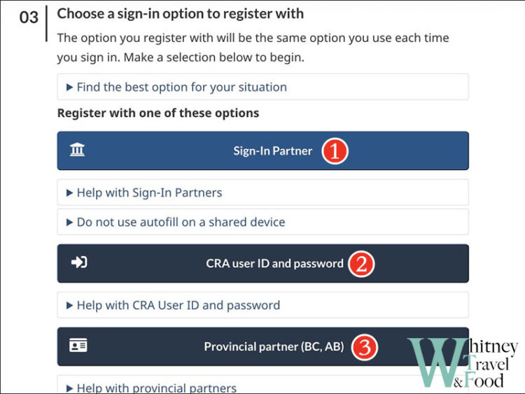Expand "Find the best option for your situation"
Viewport: 525px width, 394px height.
click(182, 87)
